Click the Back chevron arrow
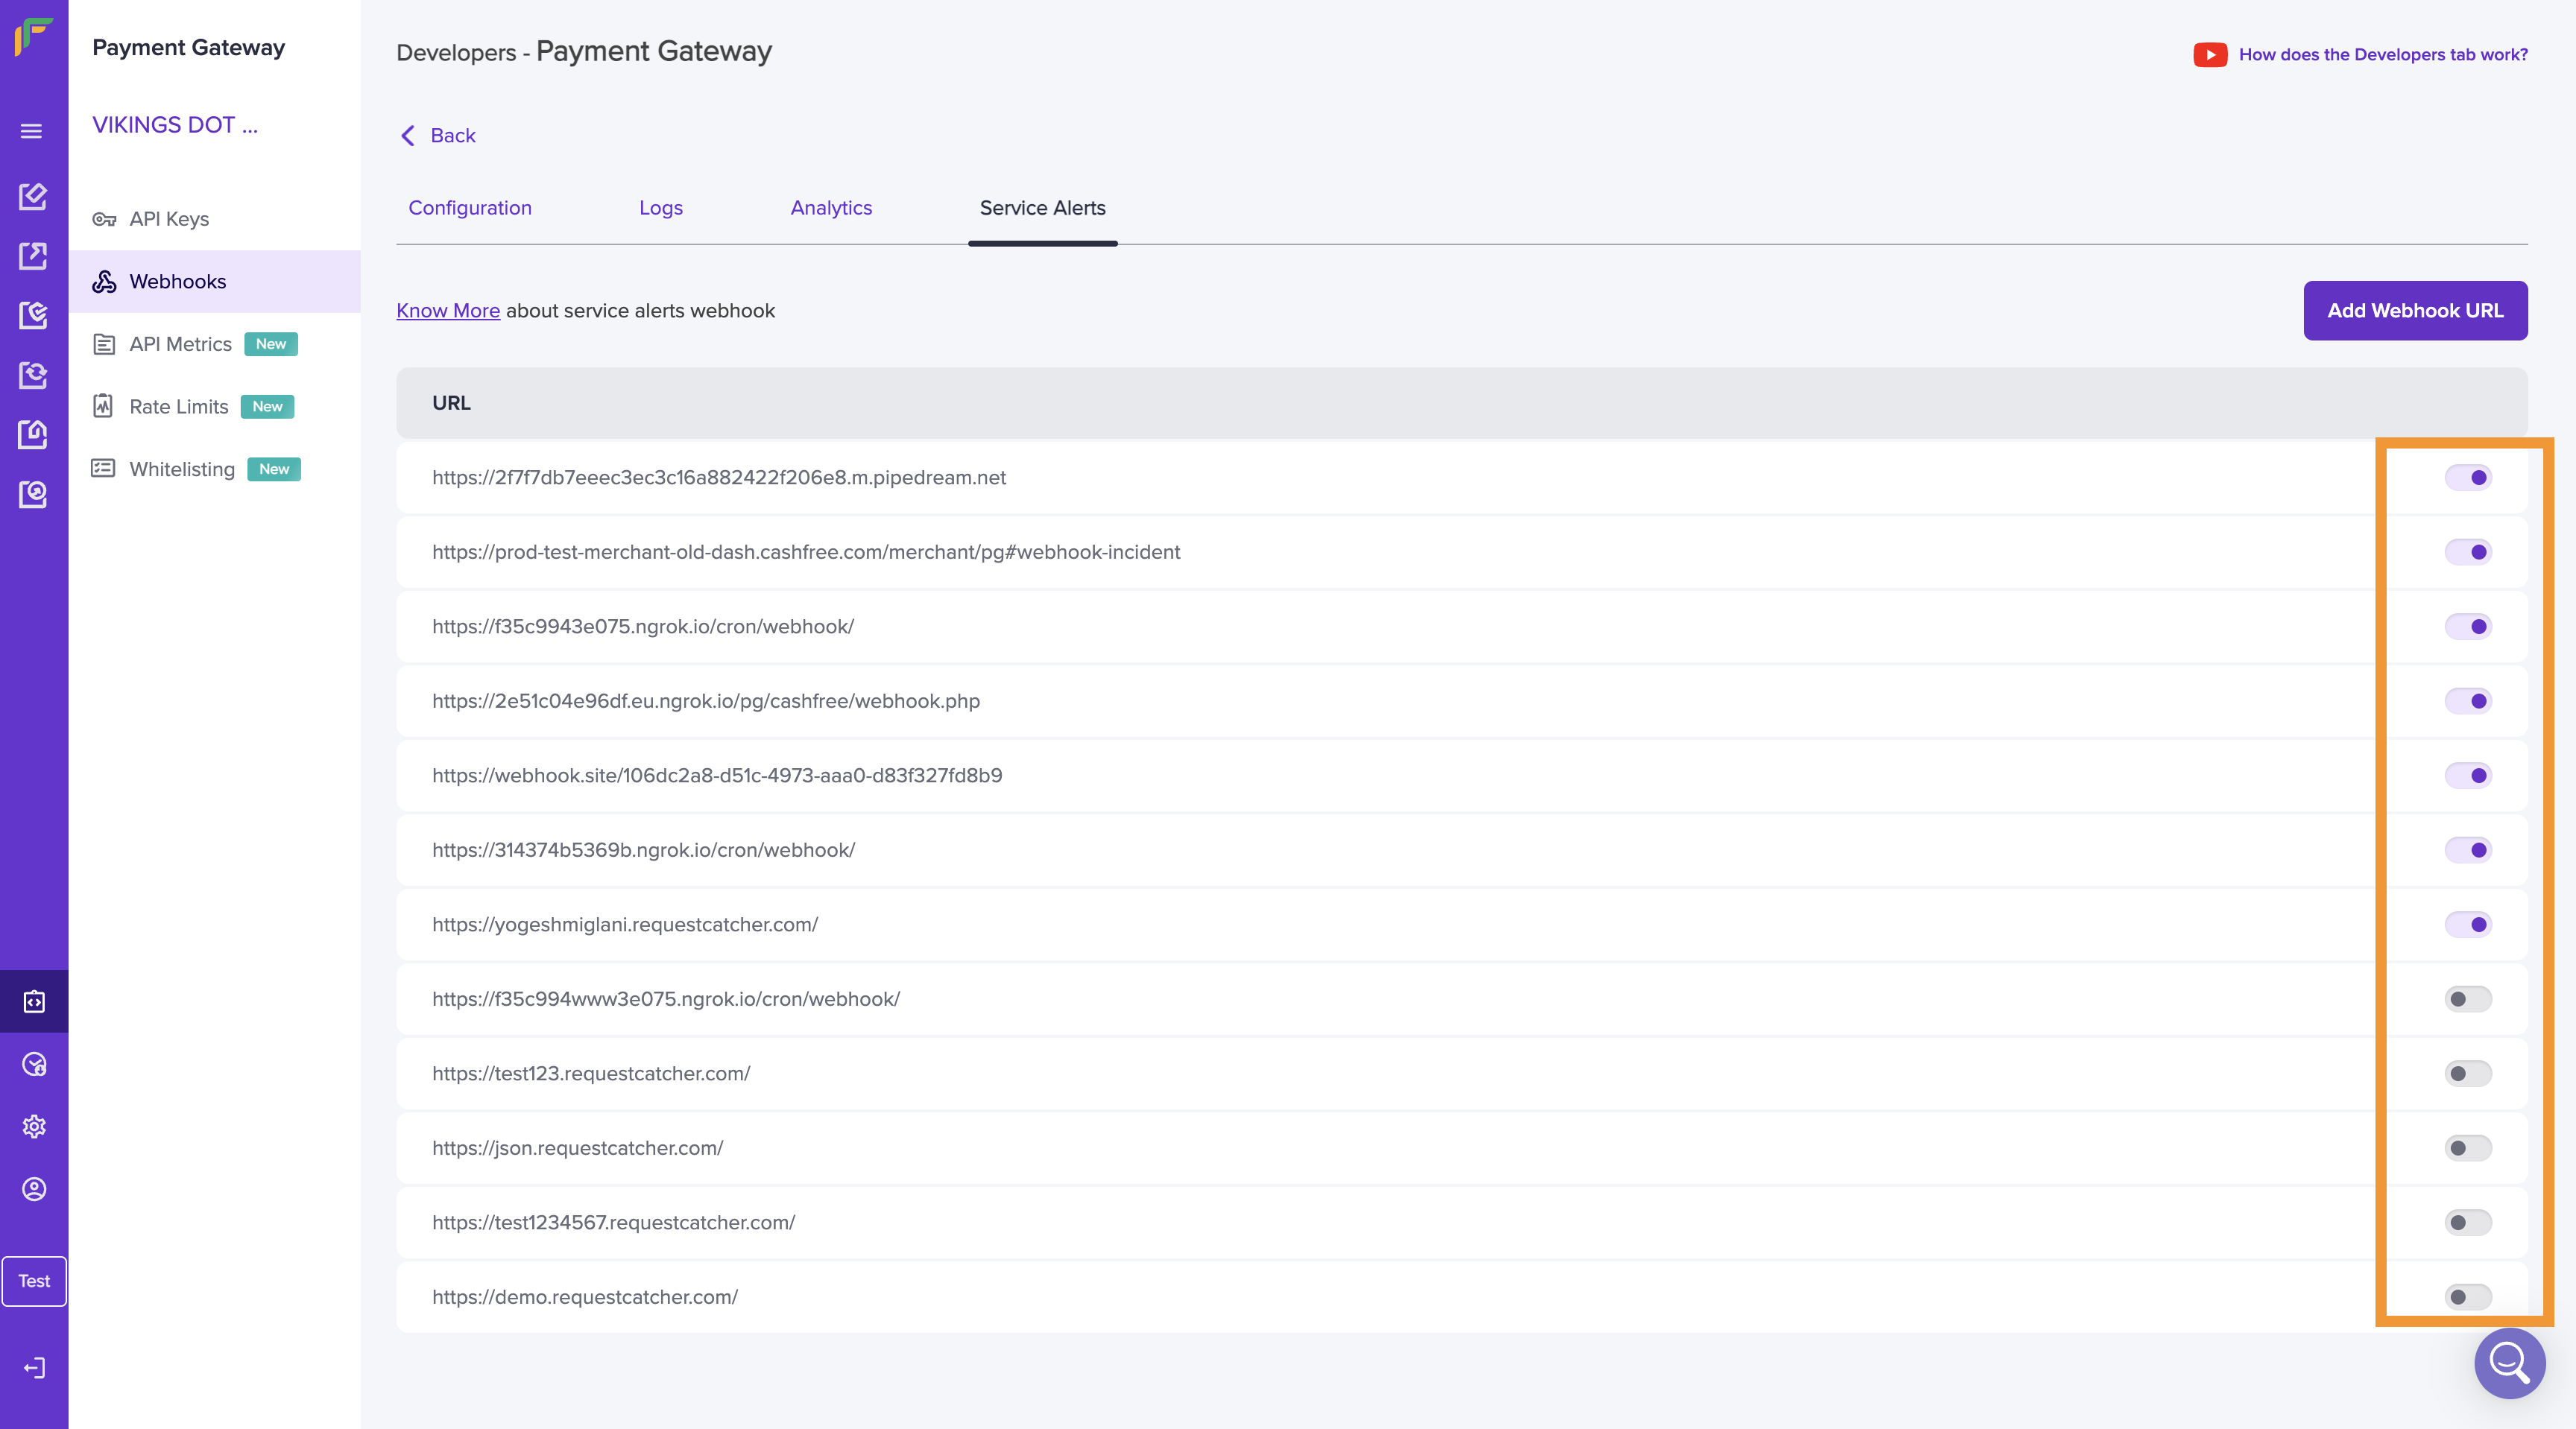 (408, 136)
